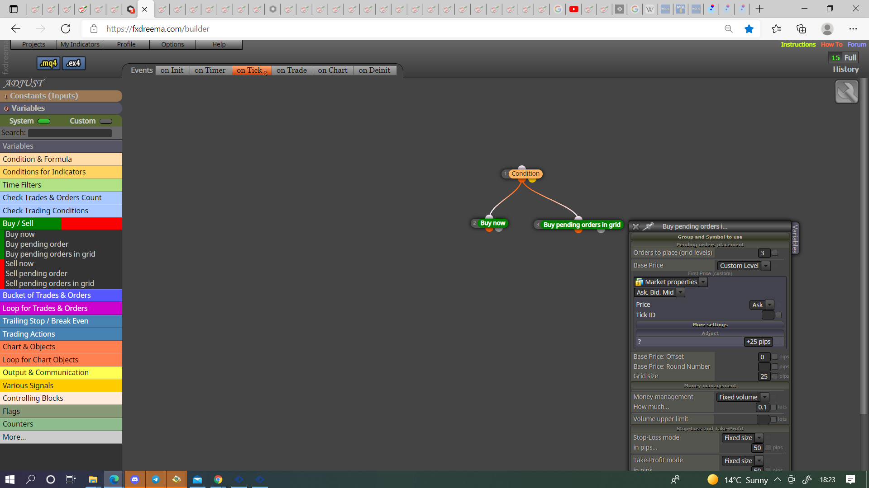Screen dimensions: 869x488
Task: Open the Windows Start menu
Action: (10, 479)
